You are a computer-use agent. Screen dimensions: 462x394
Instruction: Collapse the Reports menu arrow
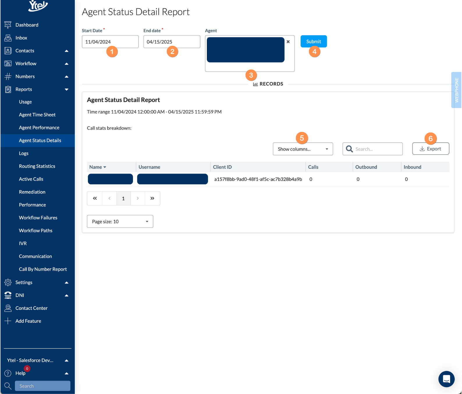point(67,89)
